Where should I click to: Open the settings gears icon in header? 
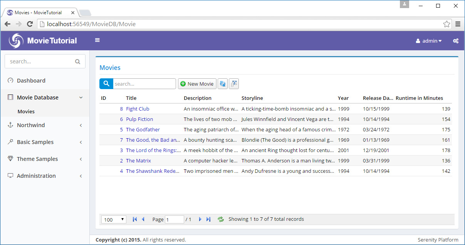[x=455, y=41]
